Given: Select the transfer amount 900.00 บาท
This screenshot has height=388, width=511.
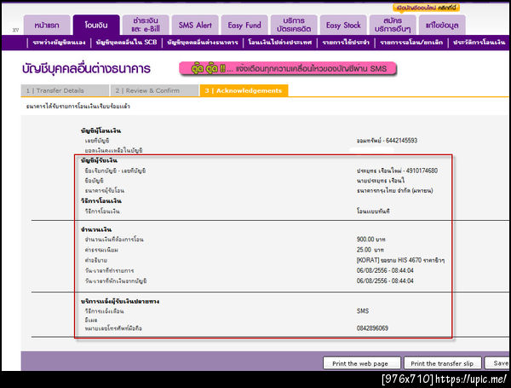Looking at the screenshot, I should 370,240.
